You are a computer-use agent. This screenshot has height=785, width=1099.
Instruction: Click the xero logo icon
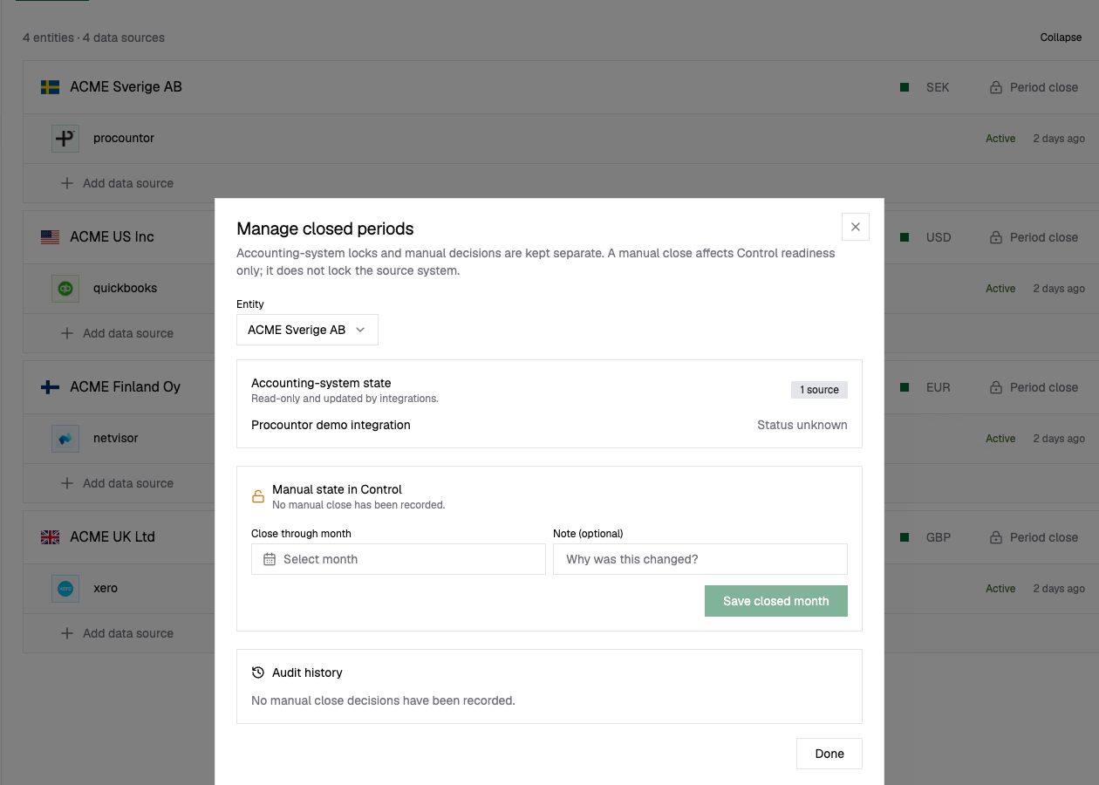pos(65,588)
